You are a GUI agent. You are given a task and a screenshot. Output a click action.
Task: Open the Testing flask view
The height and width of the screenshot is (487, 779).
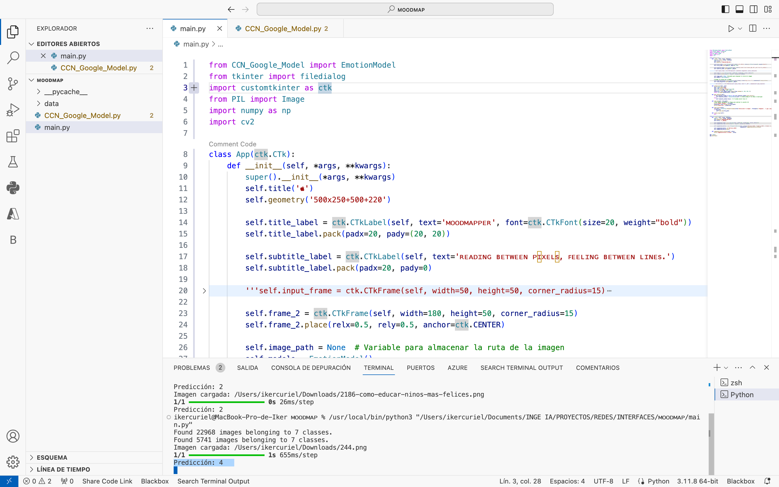click(x=13, y=162)
